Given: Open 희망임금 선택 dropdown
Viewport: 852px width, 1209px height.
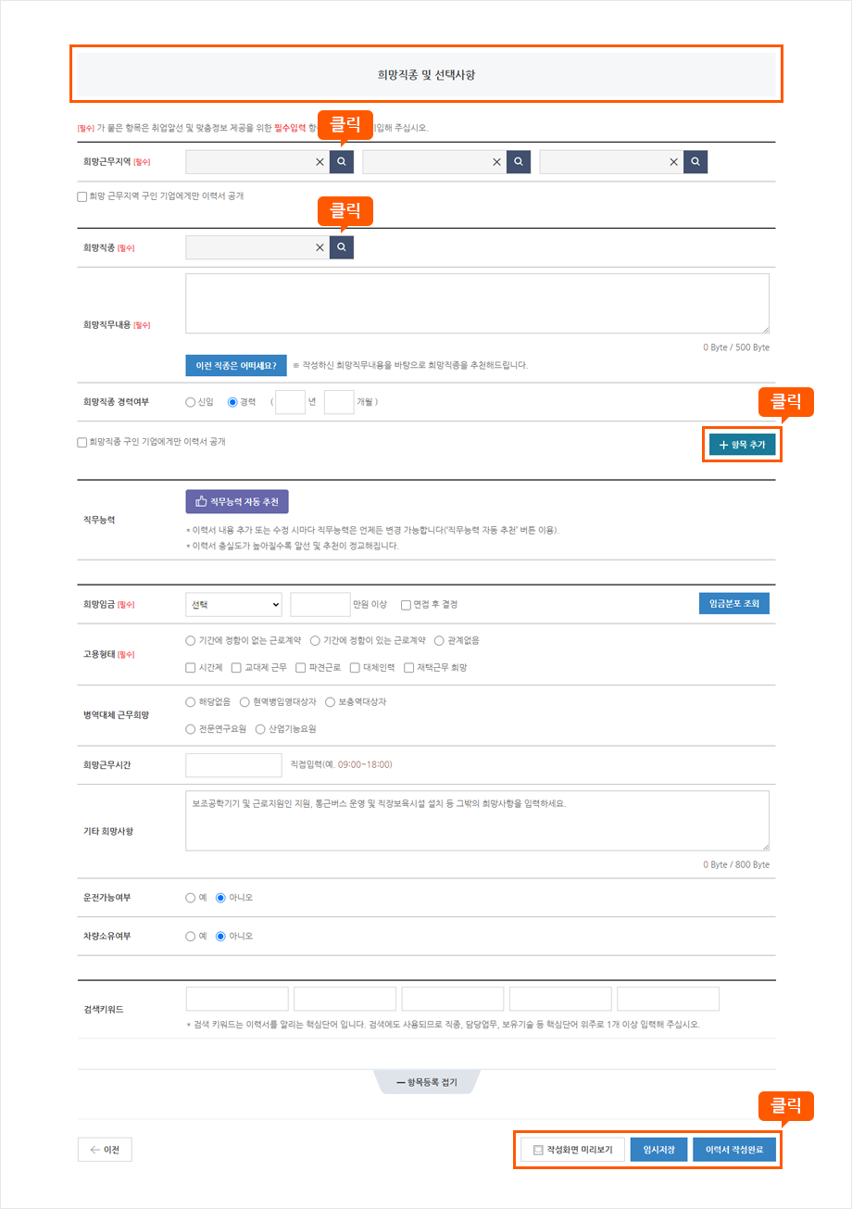Looking at the screenshot, I should point(233,604).
